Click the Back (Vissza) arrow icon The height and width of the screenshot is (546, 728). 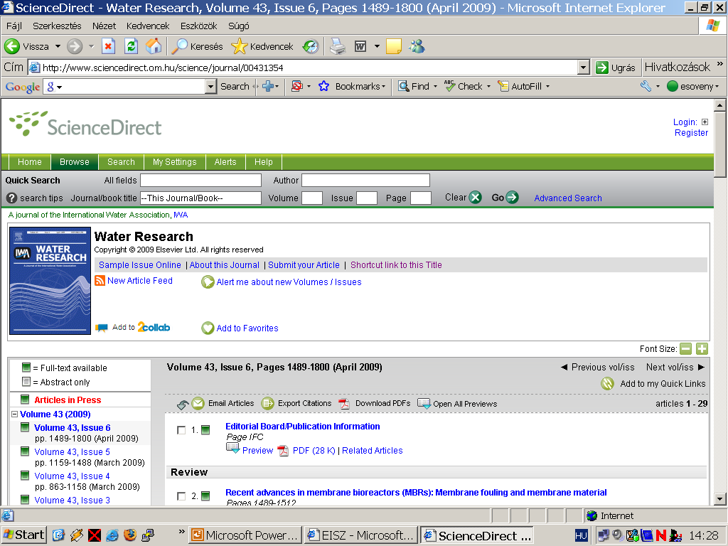12,46
